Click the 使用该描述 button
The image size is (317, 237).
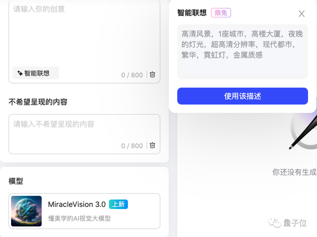(242, 96)
